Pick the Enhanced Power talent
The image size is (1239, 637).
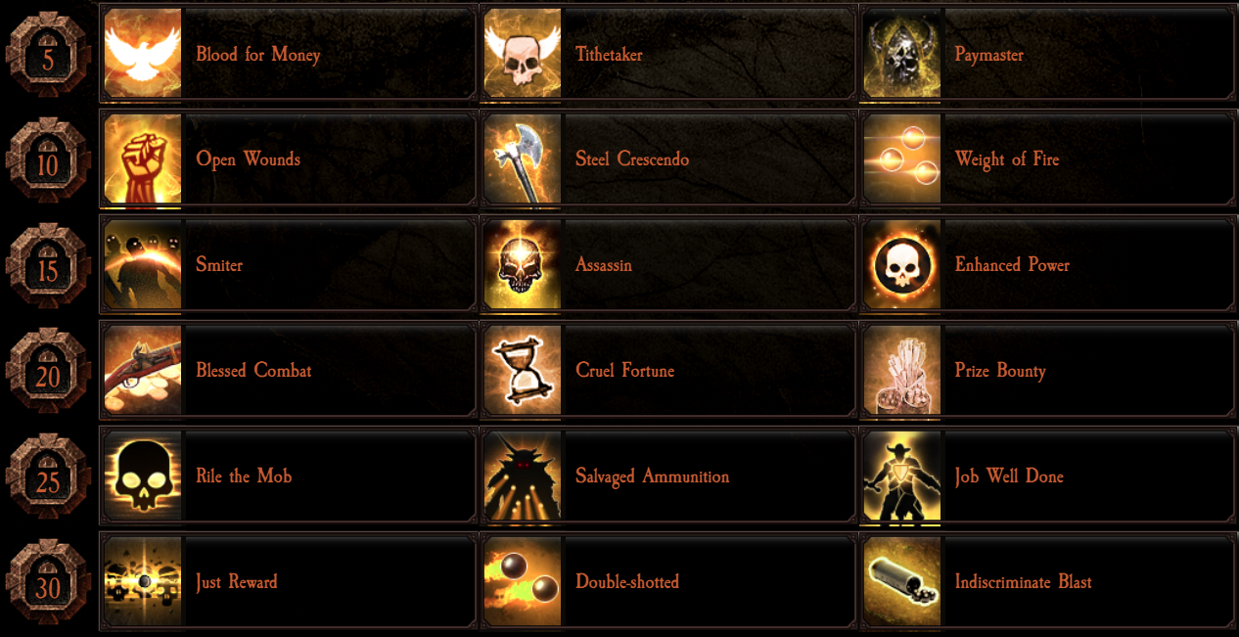click(x=1048, y=265)
